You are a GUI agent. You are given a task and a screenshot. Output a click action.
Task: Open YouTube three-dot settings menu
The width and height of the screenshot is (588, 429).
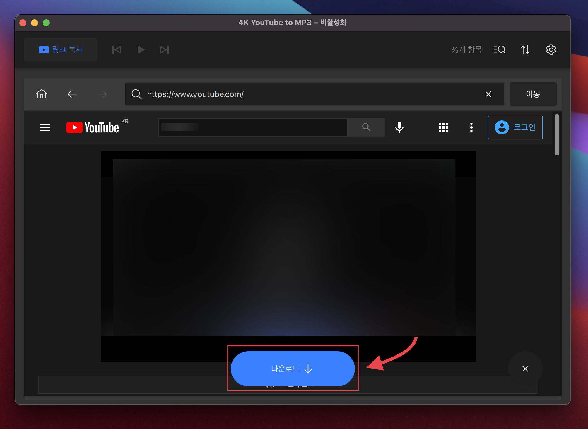[471, 127]
